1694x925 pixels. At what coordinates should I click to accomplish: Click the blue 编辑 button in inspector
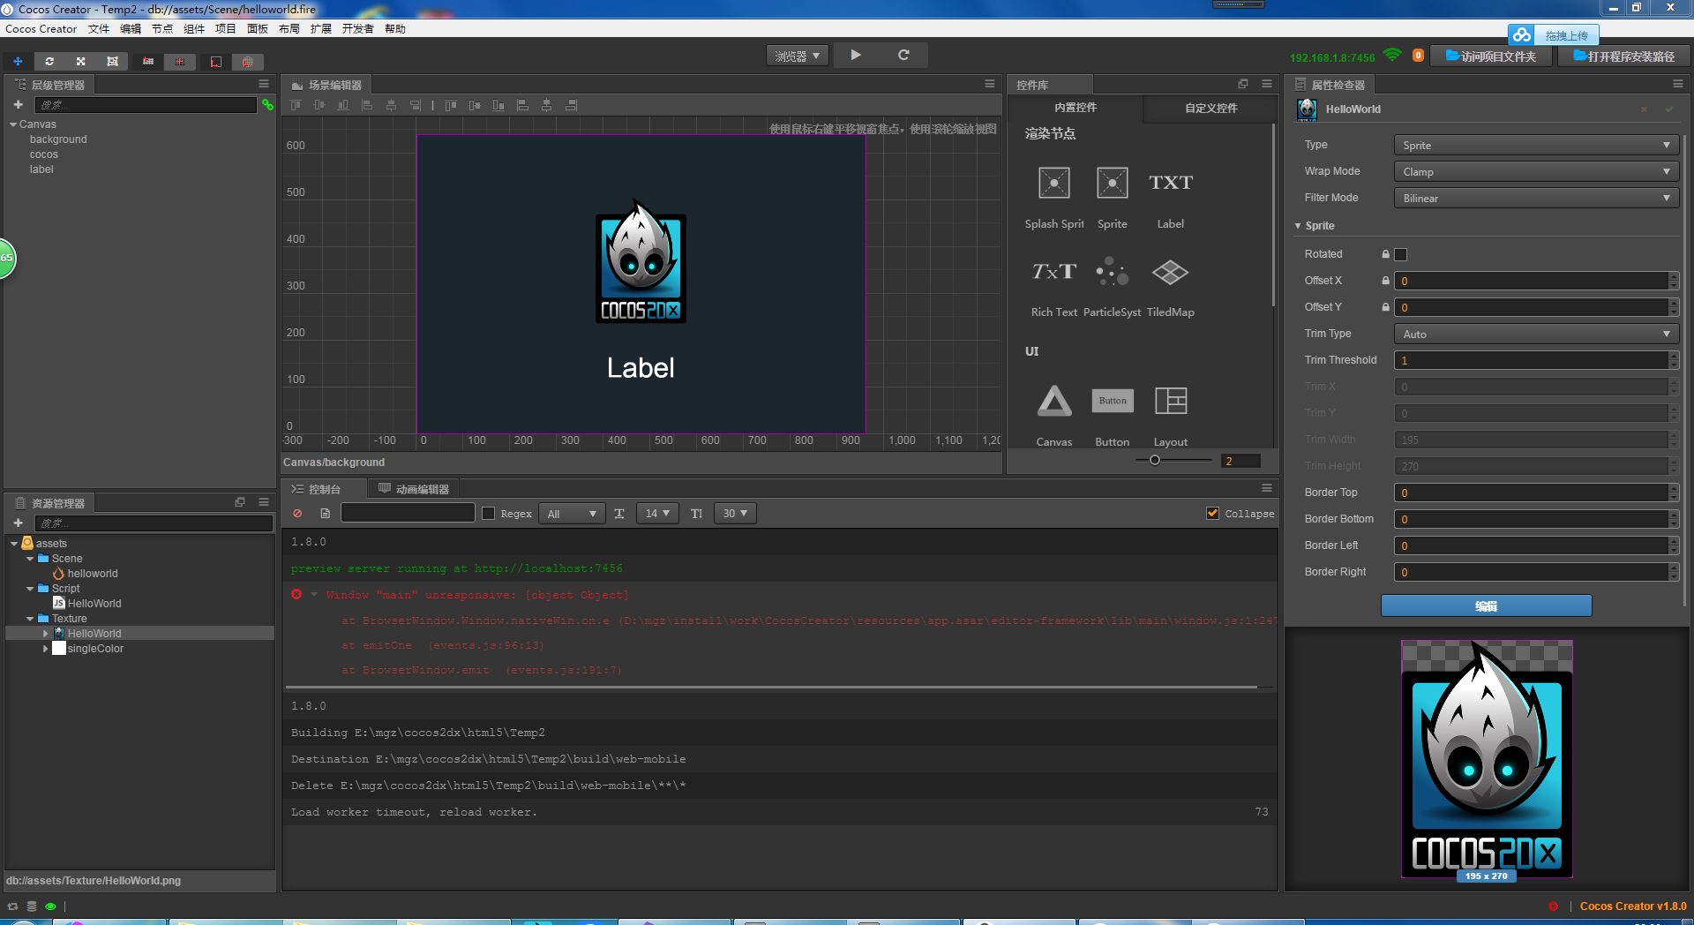[x=1487, y=605]
